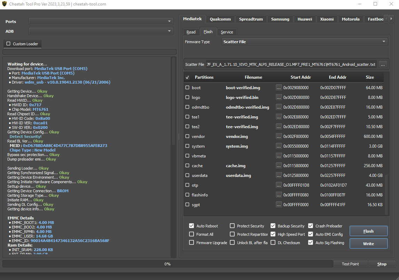The image size is (399, 280).
Task: Check the userdata partition checkbox
Action: (187, 175)
